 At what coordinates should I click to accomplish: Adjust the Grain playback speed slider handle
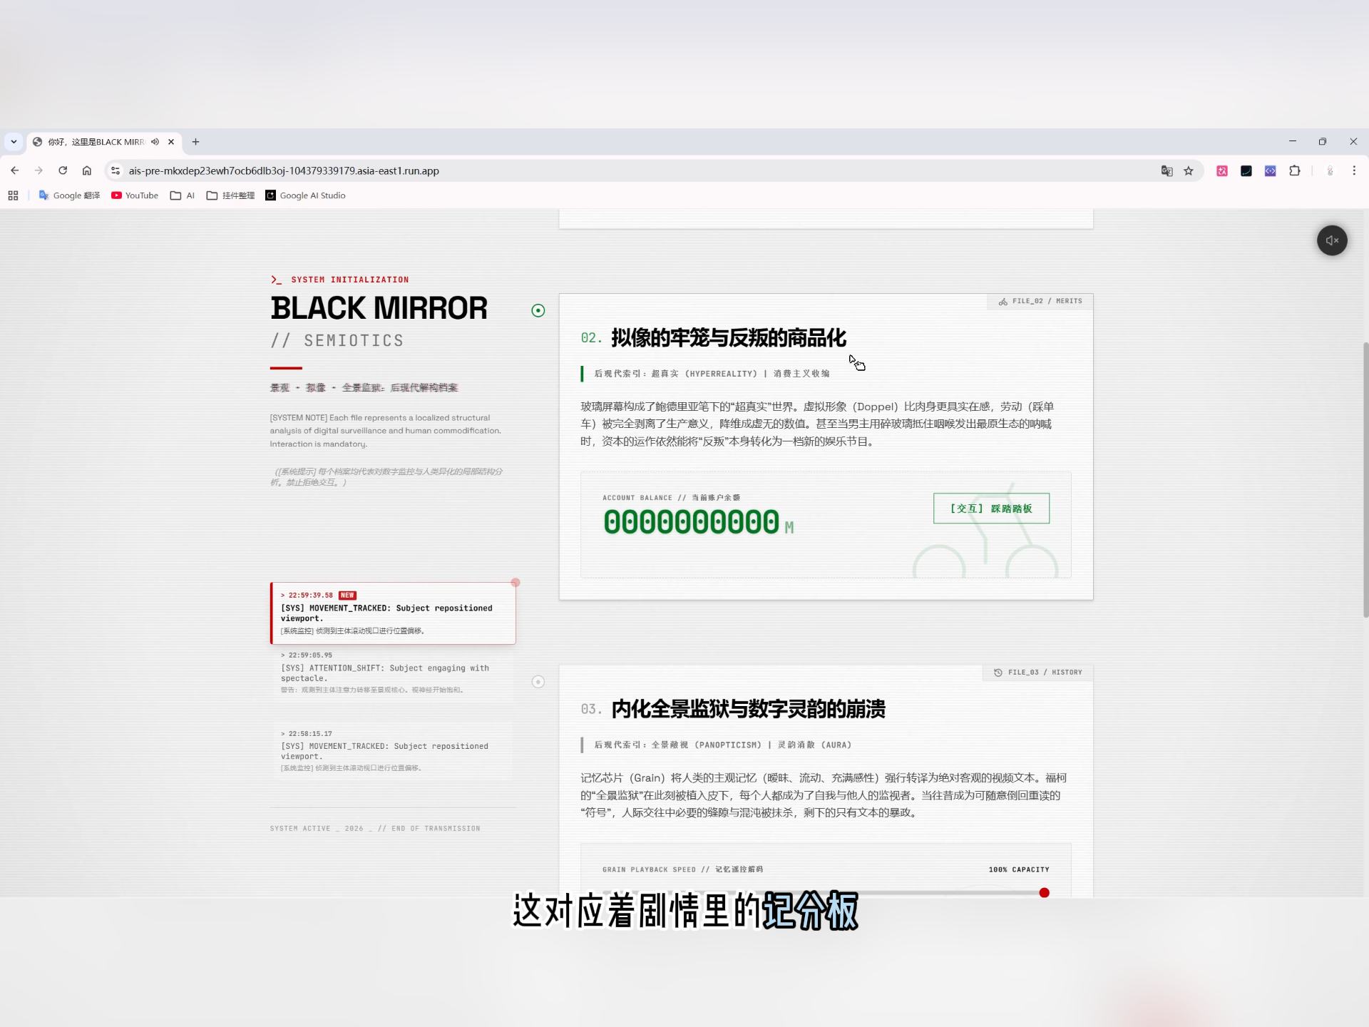pos(1044,893)
